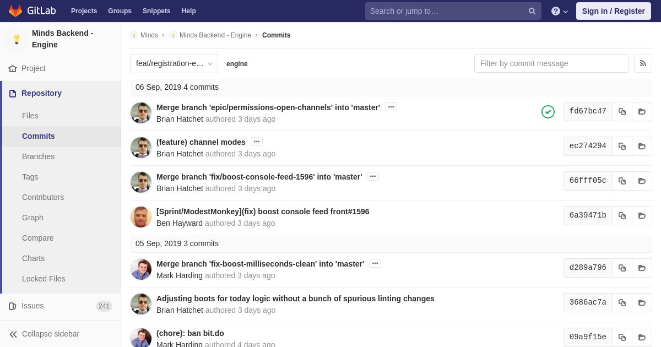Click the Minds Backend project avatar in sidebar

coord(17,39)
